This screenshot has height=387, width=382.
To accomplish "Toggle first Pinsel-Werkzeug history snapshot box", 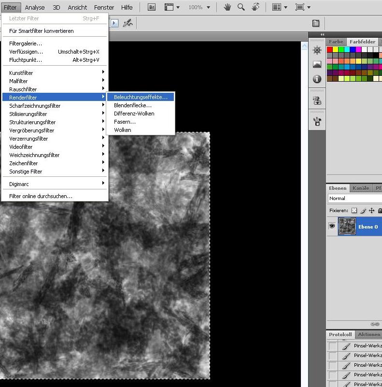I will 332,346.
